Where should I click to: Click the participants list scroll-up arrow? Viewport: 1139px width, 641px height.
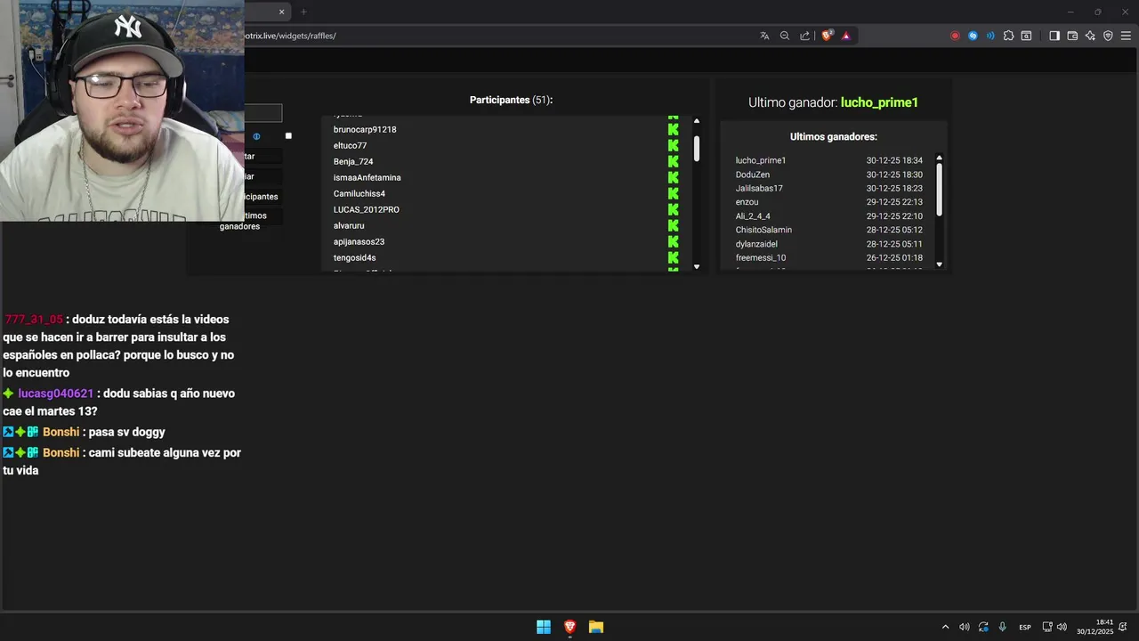pyautogui.click(x=697, y=120)
